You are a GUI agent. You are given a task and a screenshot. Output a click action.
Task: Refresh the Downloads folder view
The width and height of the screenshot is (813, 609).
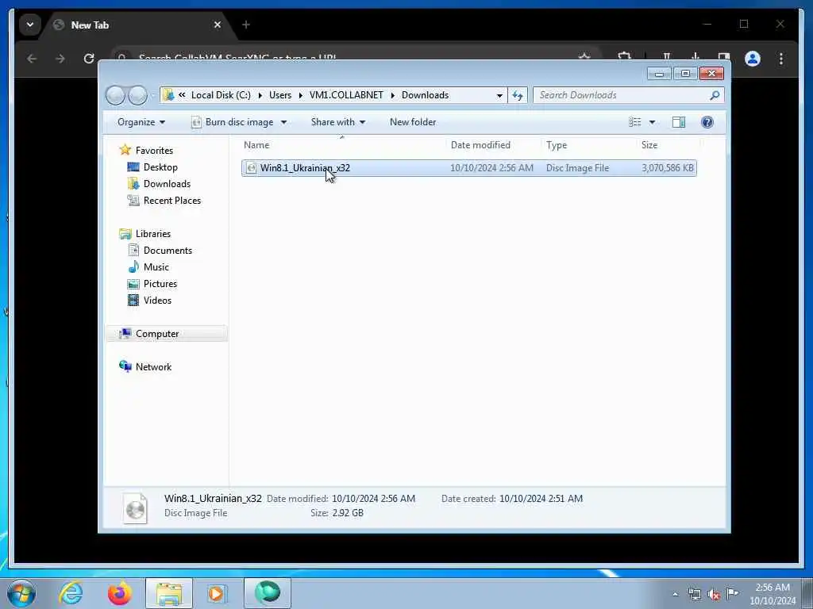518,95
